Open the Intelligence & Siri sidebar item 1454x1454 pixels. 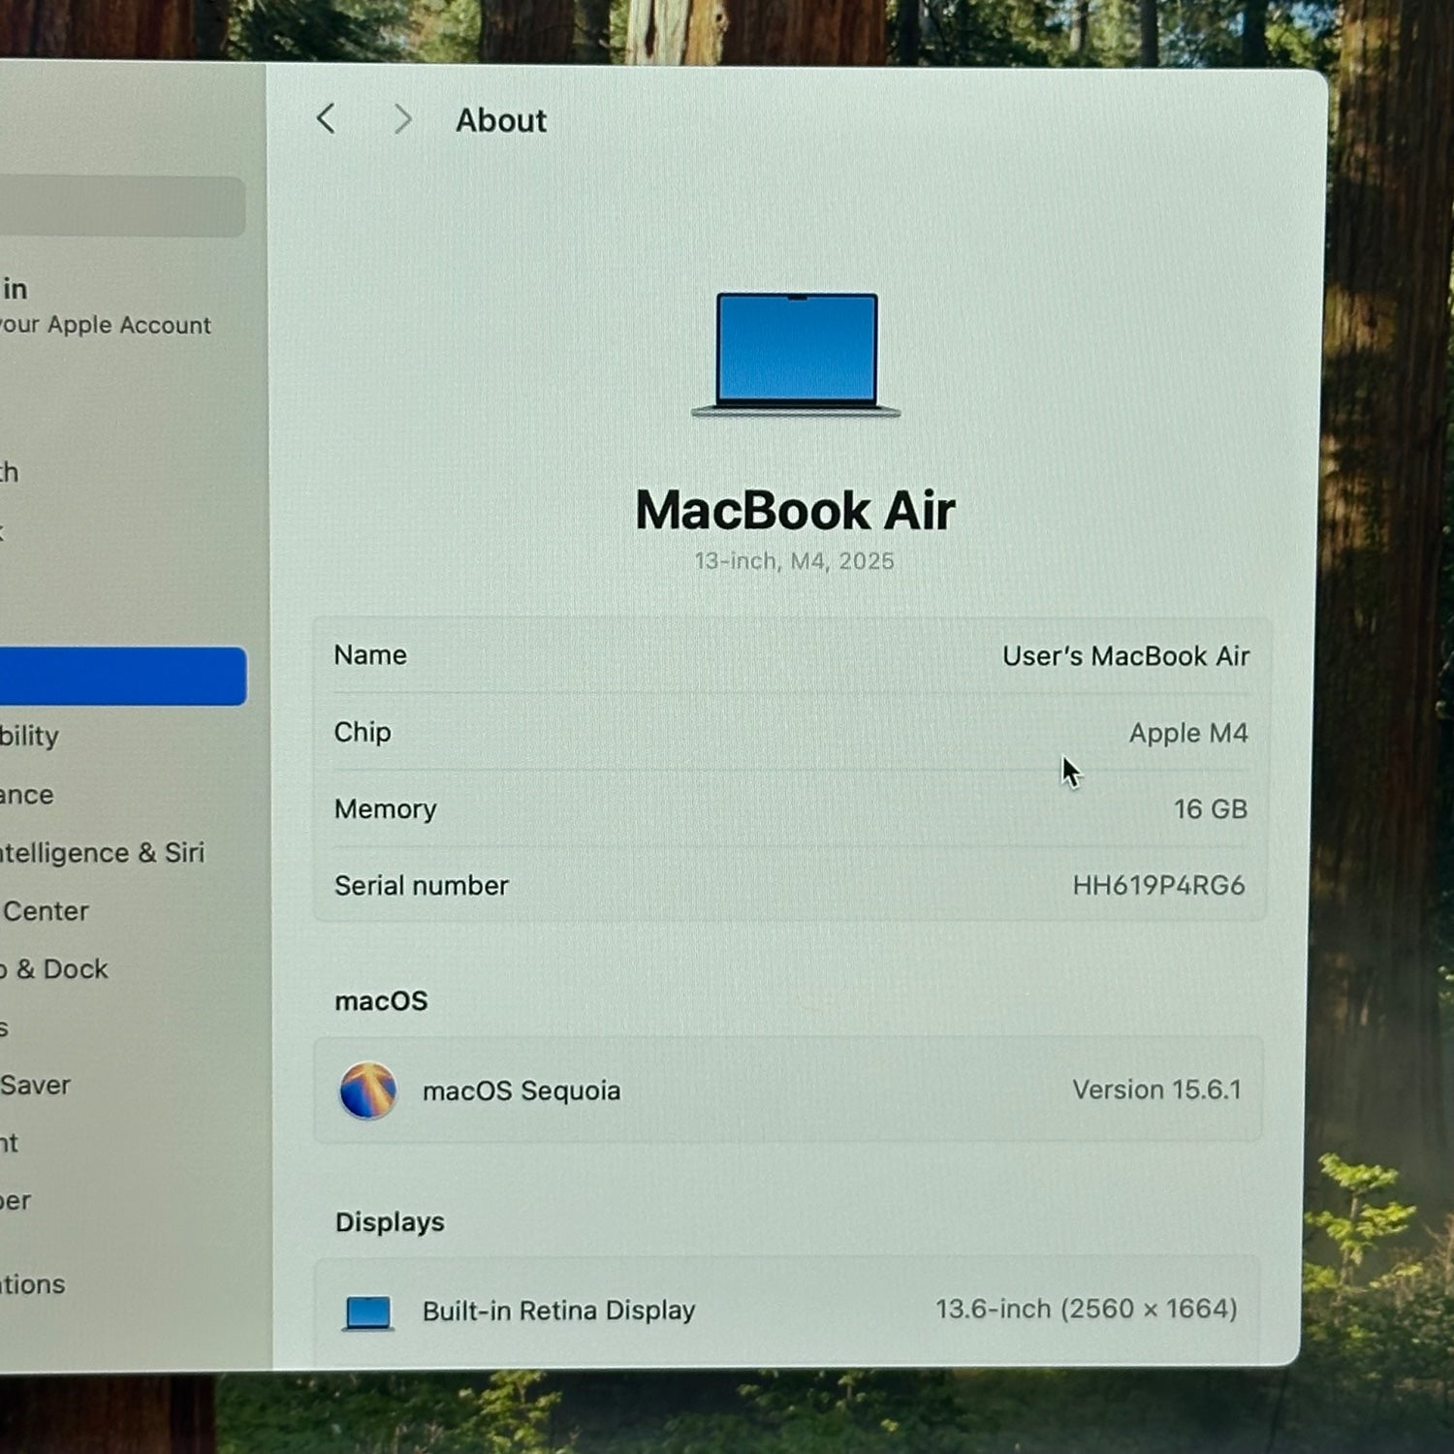pyautogui.click(x=102, y=853)
